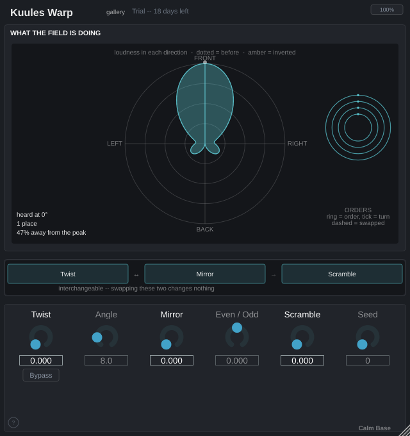The width and height of the screenshot is (410, 436).
Task: Adjust the Seed knob
Action: [x=368, y=337]
